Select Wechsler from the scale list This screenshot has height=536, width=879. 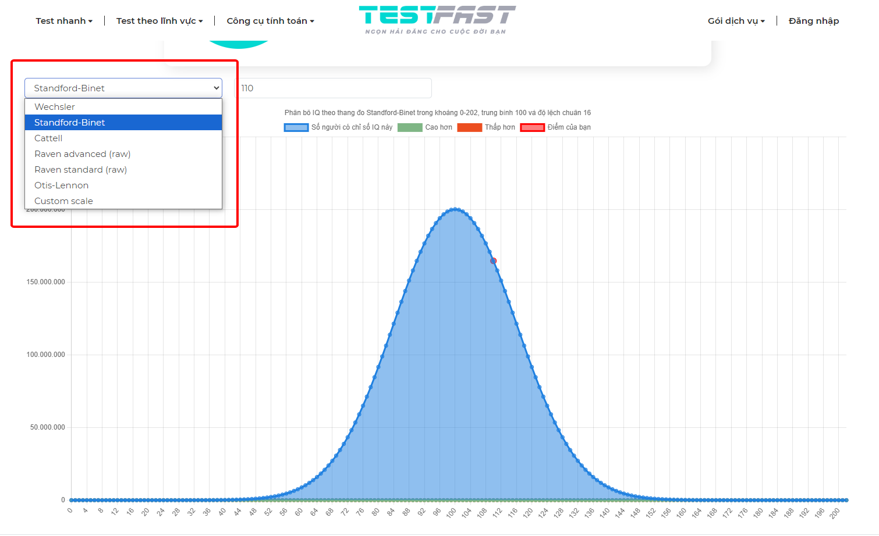point(55,107)
